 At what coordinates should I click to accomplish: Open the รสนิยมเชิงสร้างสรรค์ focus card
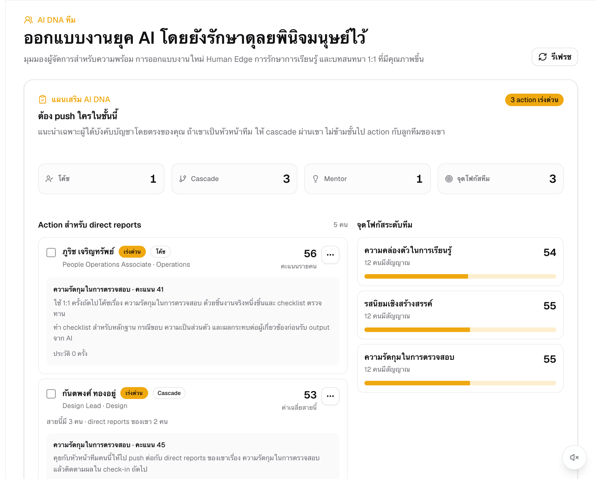click(x=460, y=315)
